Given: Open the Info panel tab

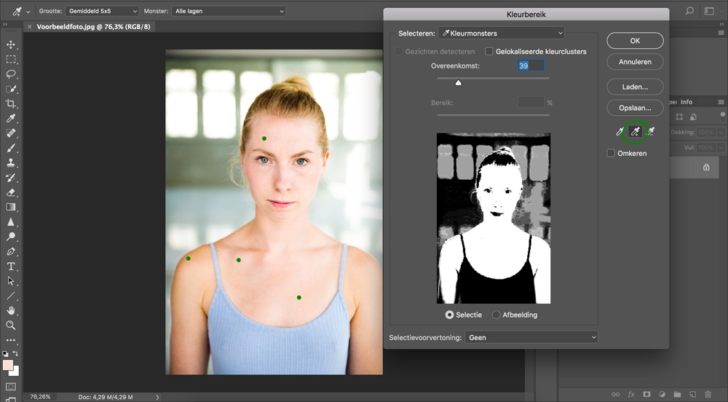Looking at the screenshot, I should (687, 102).
